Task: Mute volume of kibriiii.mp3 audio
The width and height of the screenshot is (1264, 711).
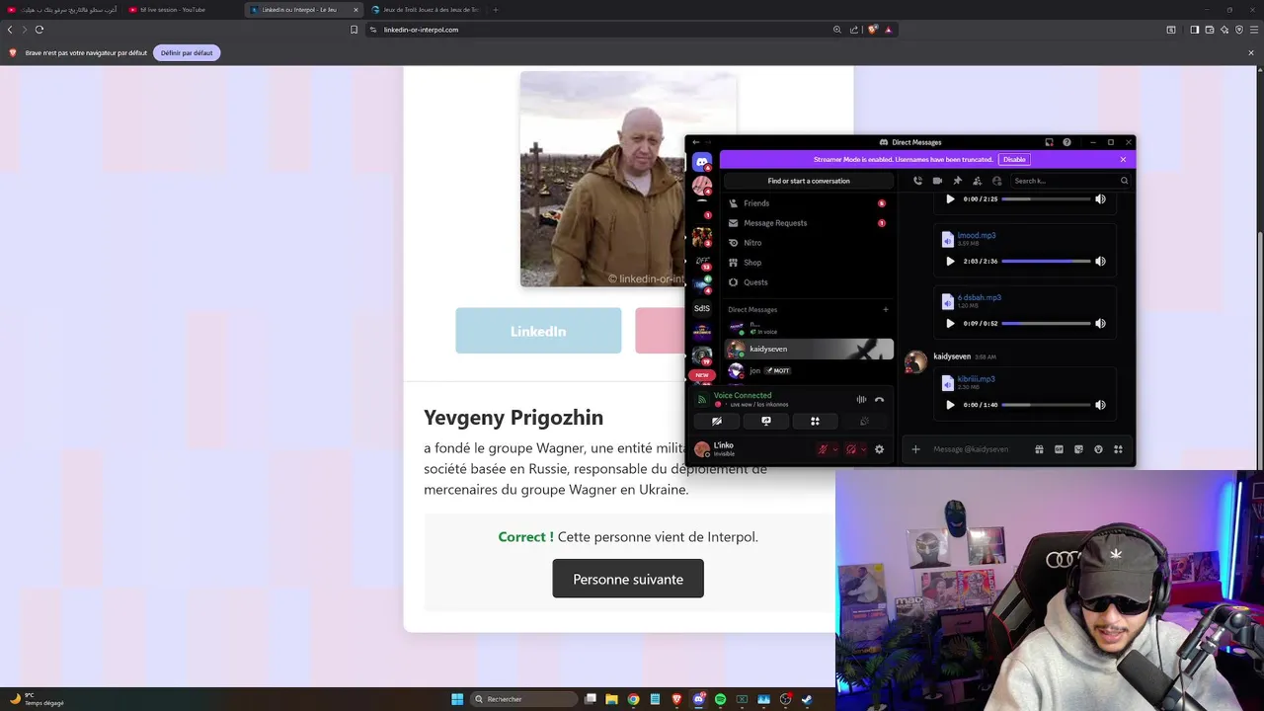Action: 1100,405
